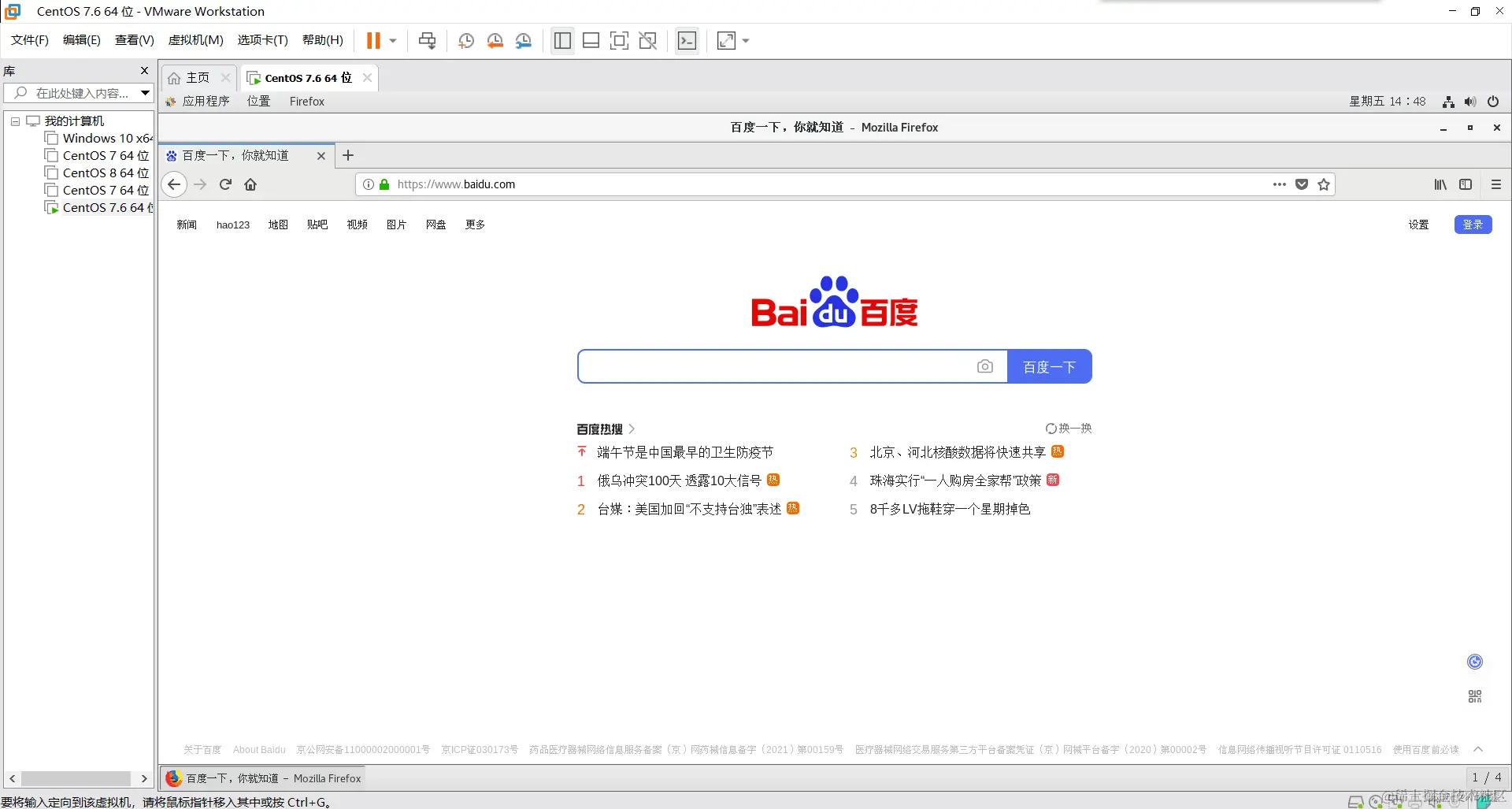Open Baidu 设置 menu
This screenshot has height=809, width=1512.
[x=1418, y=225]
